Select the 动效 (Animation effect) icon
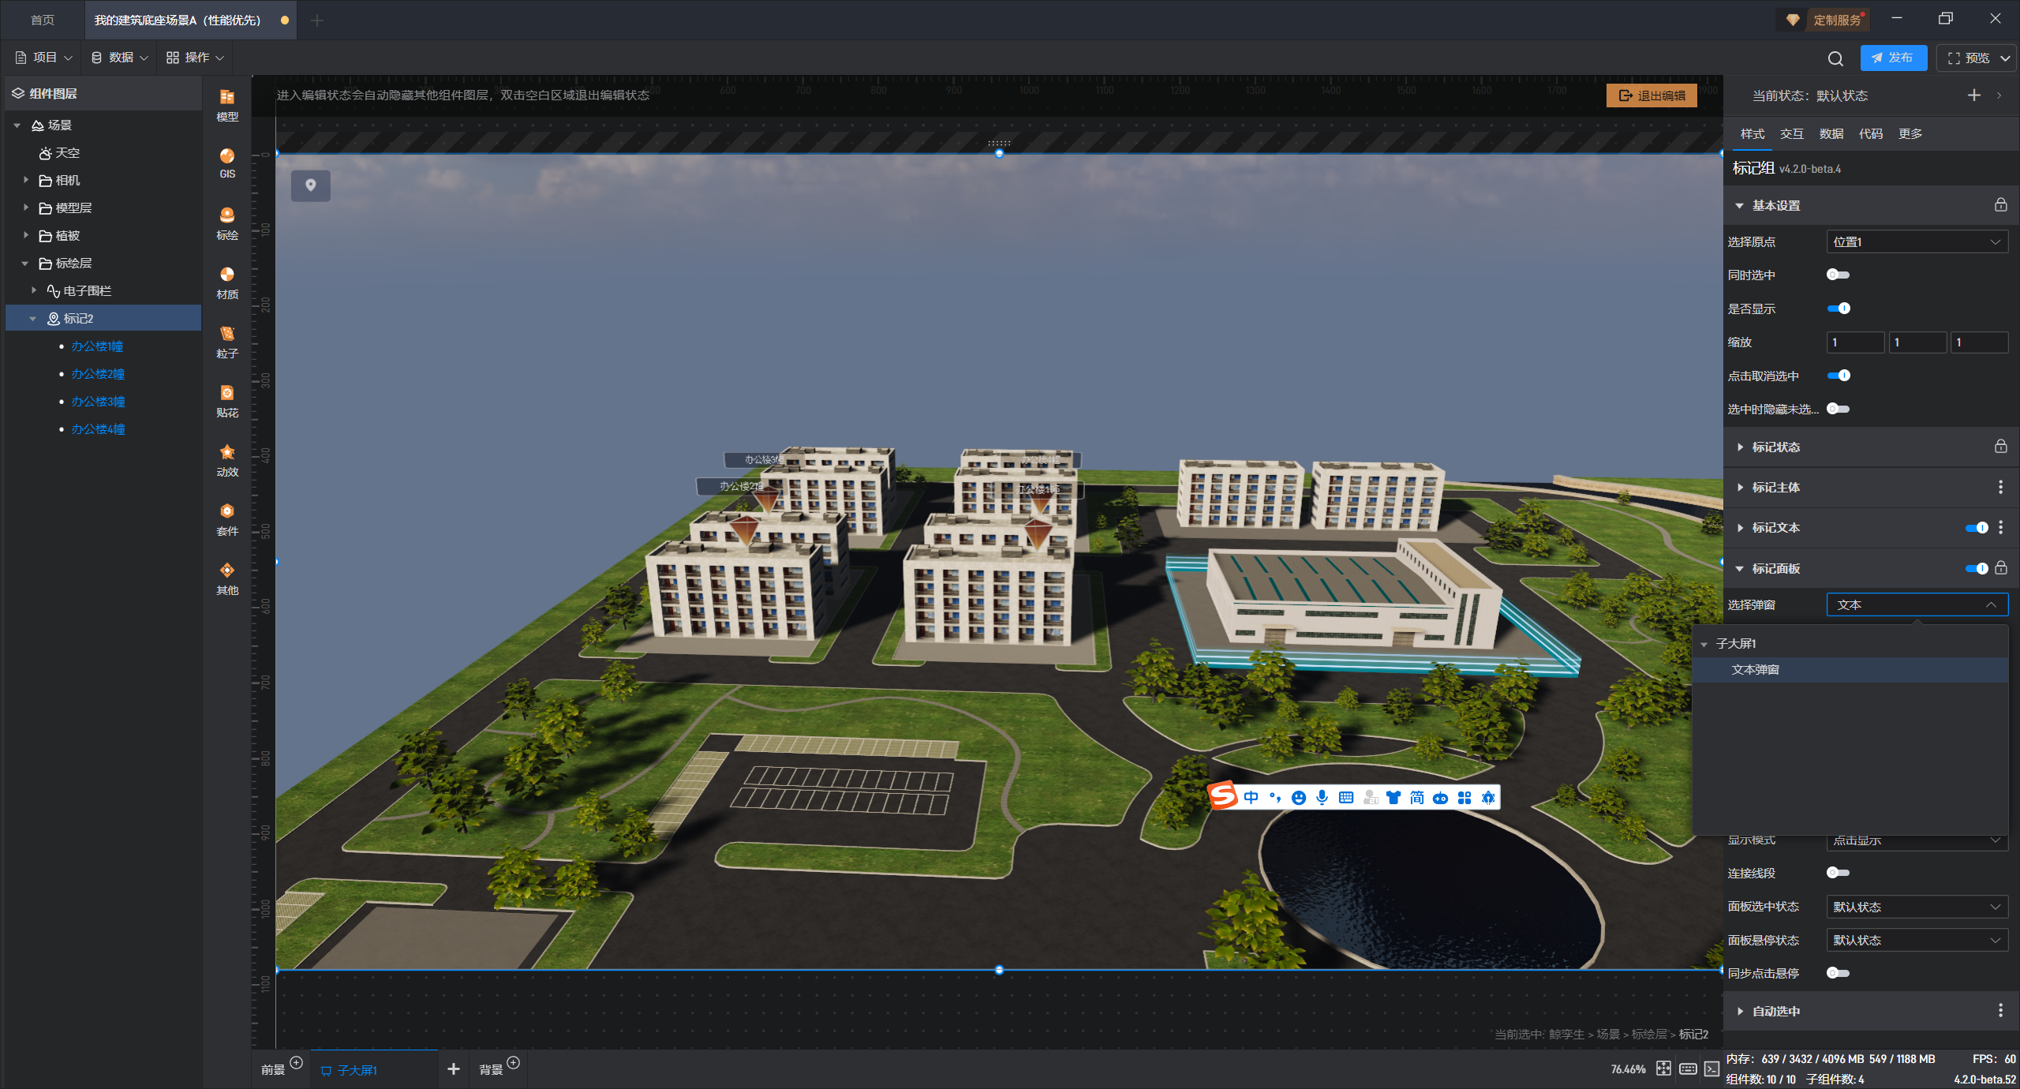Image resolution: width=2020 pixels, height=1089 pixels. (x=227, y=459)
